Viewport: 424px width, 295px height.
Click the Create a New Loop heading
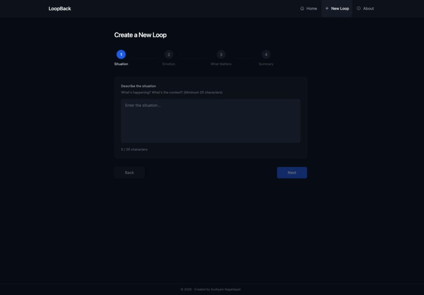[x=140, y=35]
